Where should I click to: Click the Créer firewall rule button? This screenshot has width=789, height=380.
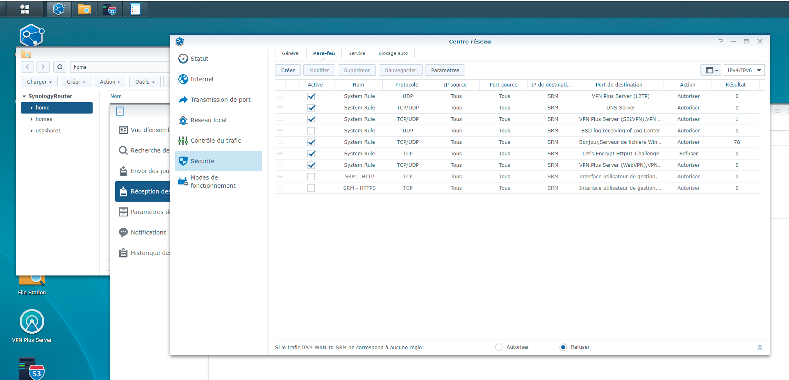288,70
